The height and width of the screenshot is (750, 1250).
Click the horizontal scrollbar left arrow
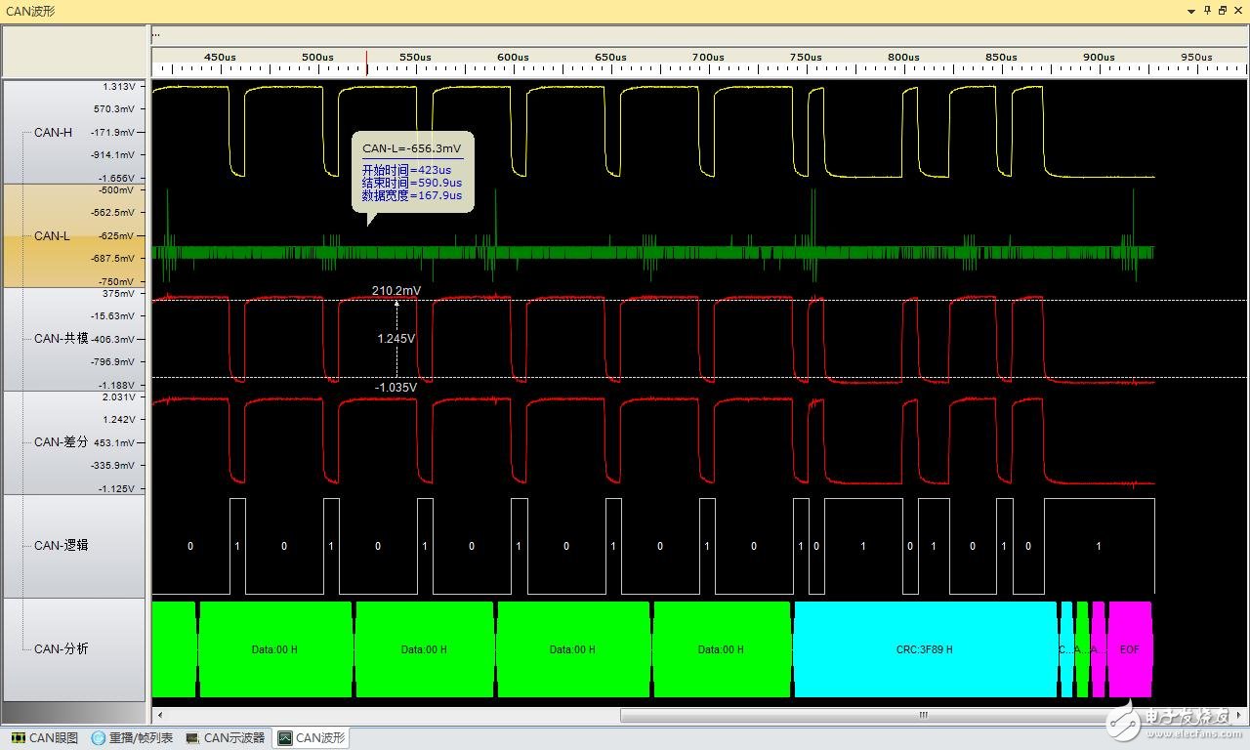tap(160, 716)
